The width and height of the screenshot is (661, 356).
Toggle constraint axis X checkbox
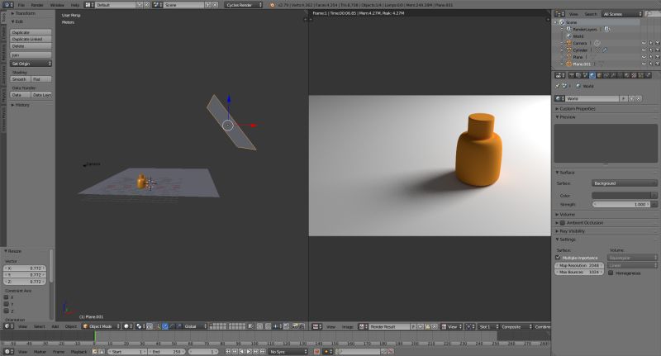click(x=7, y=297)
